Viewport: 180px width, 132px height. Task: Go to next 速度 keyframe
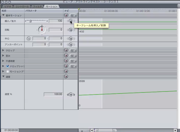[74, 94]
